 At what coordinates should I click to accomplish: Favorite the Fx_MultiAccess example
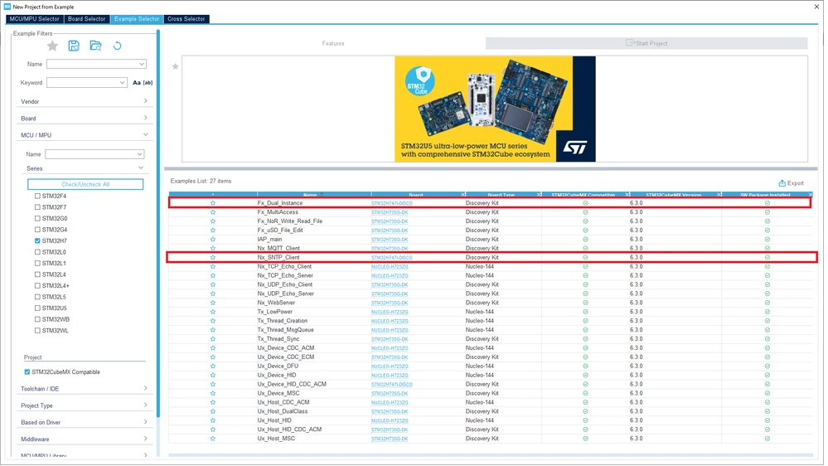(213, 212)
